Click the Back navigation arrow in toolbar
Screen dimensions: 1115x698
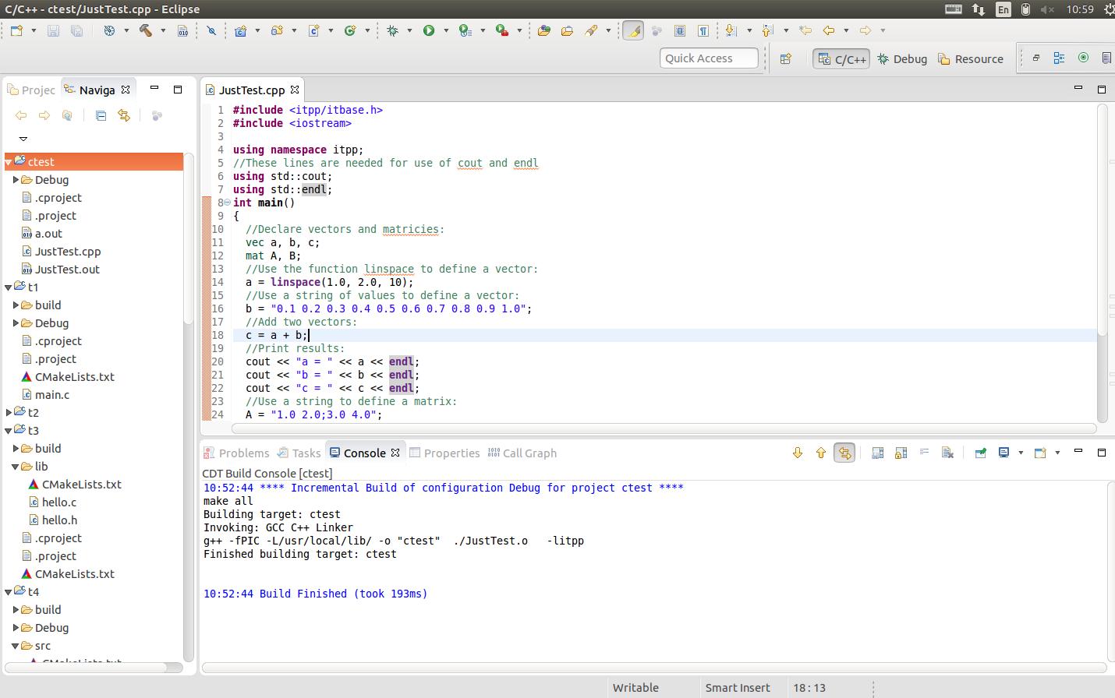click(x=829, y=30)
